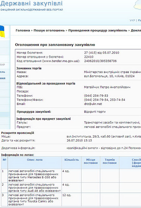Click the www.tender.me.gov.ua text
The image size is (141, 208).
coord(61,61)
